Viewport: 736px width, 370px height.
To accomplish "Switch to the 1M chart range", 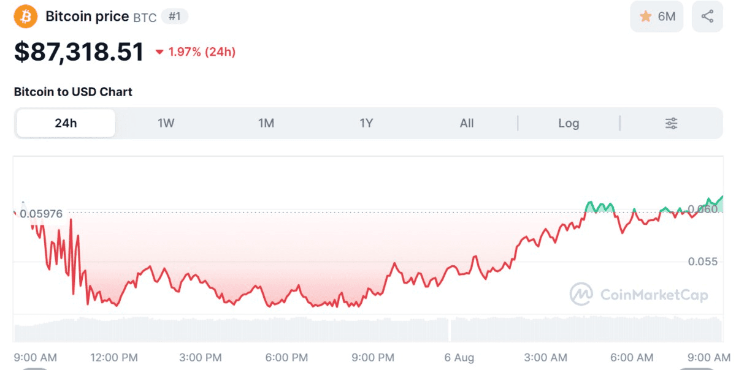I will pyautogui.click(x=266, y=123).
